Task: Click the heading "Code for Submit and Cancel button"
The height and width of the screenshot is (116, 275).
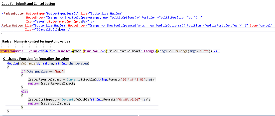Action: click(x=28, y=3)
